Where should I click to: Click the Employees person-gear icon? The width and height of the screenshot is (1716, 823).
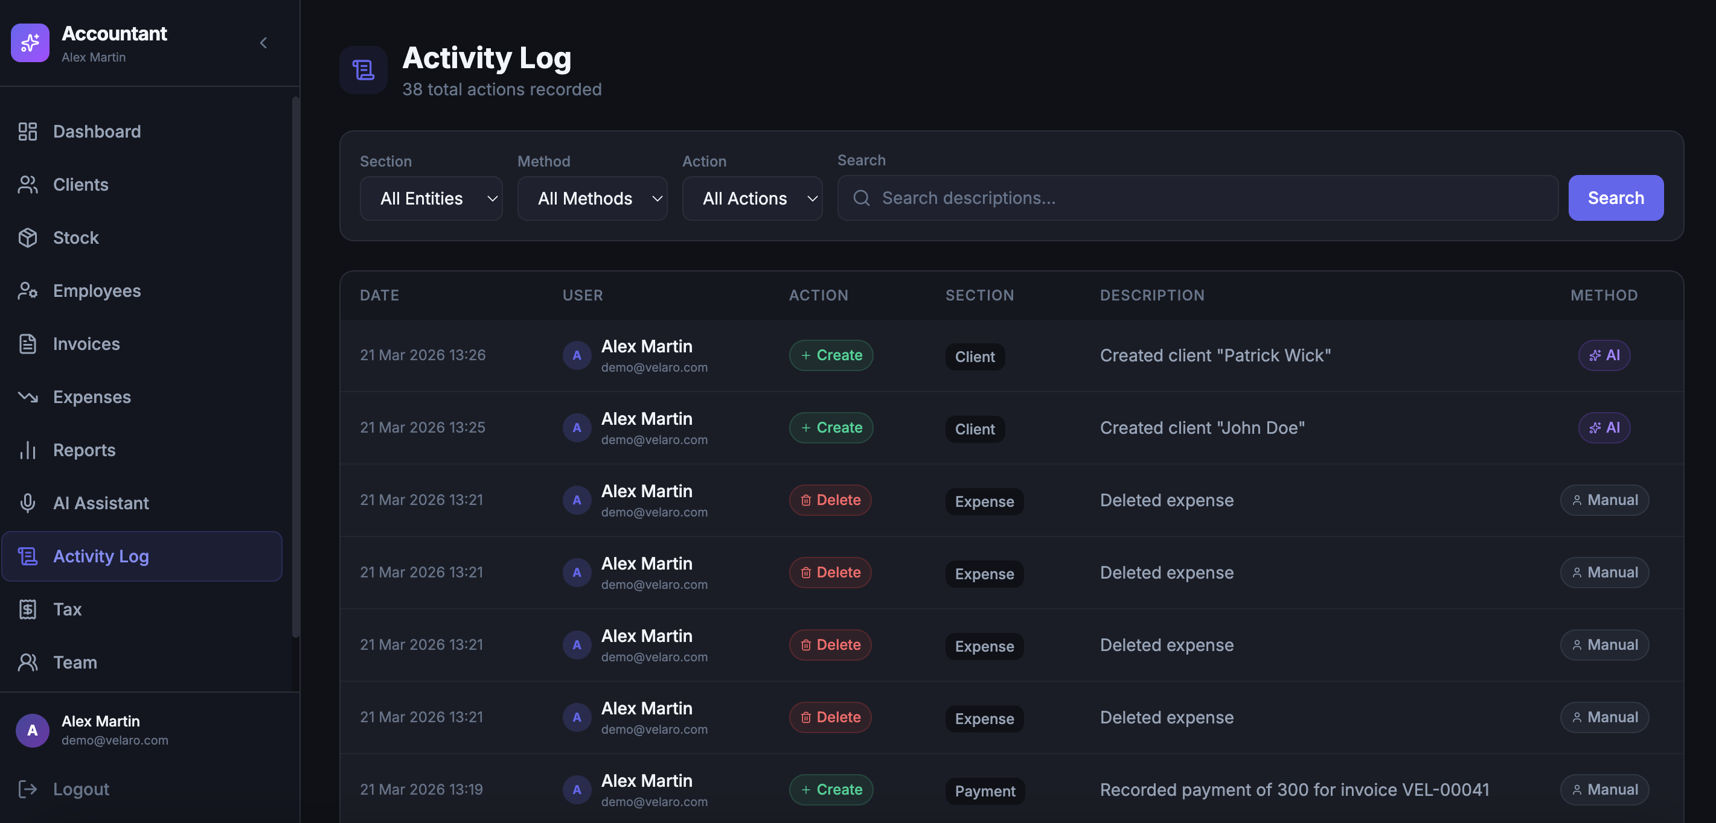pos(27,291)
